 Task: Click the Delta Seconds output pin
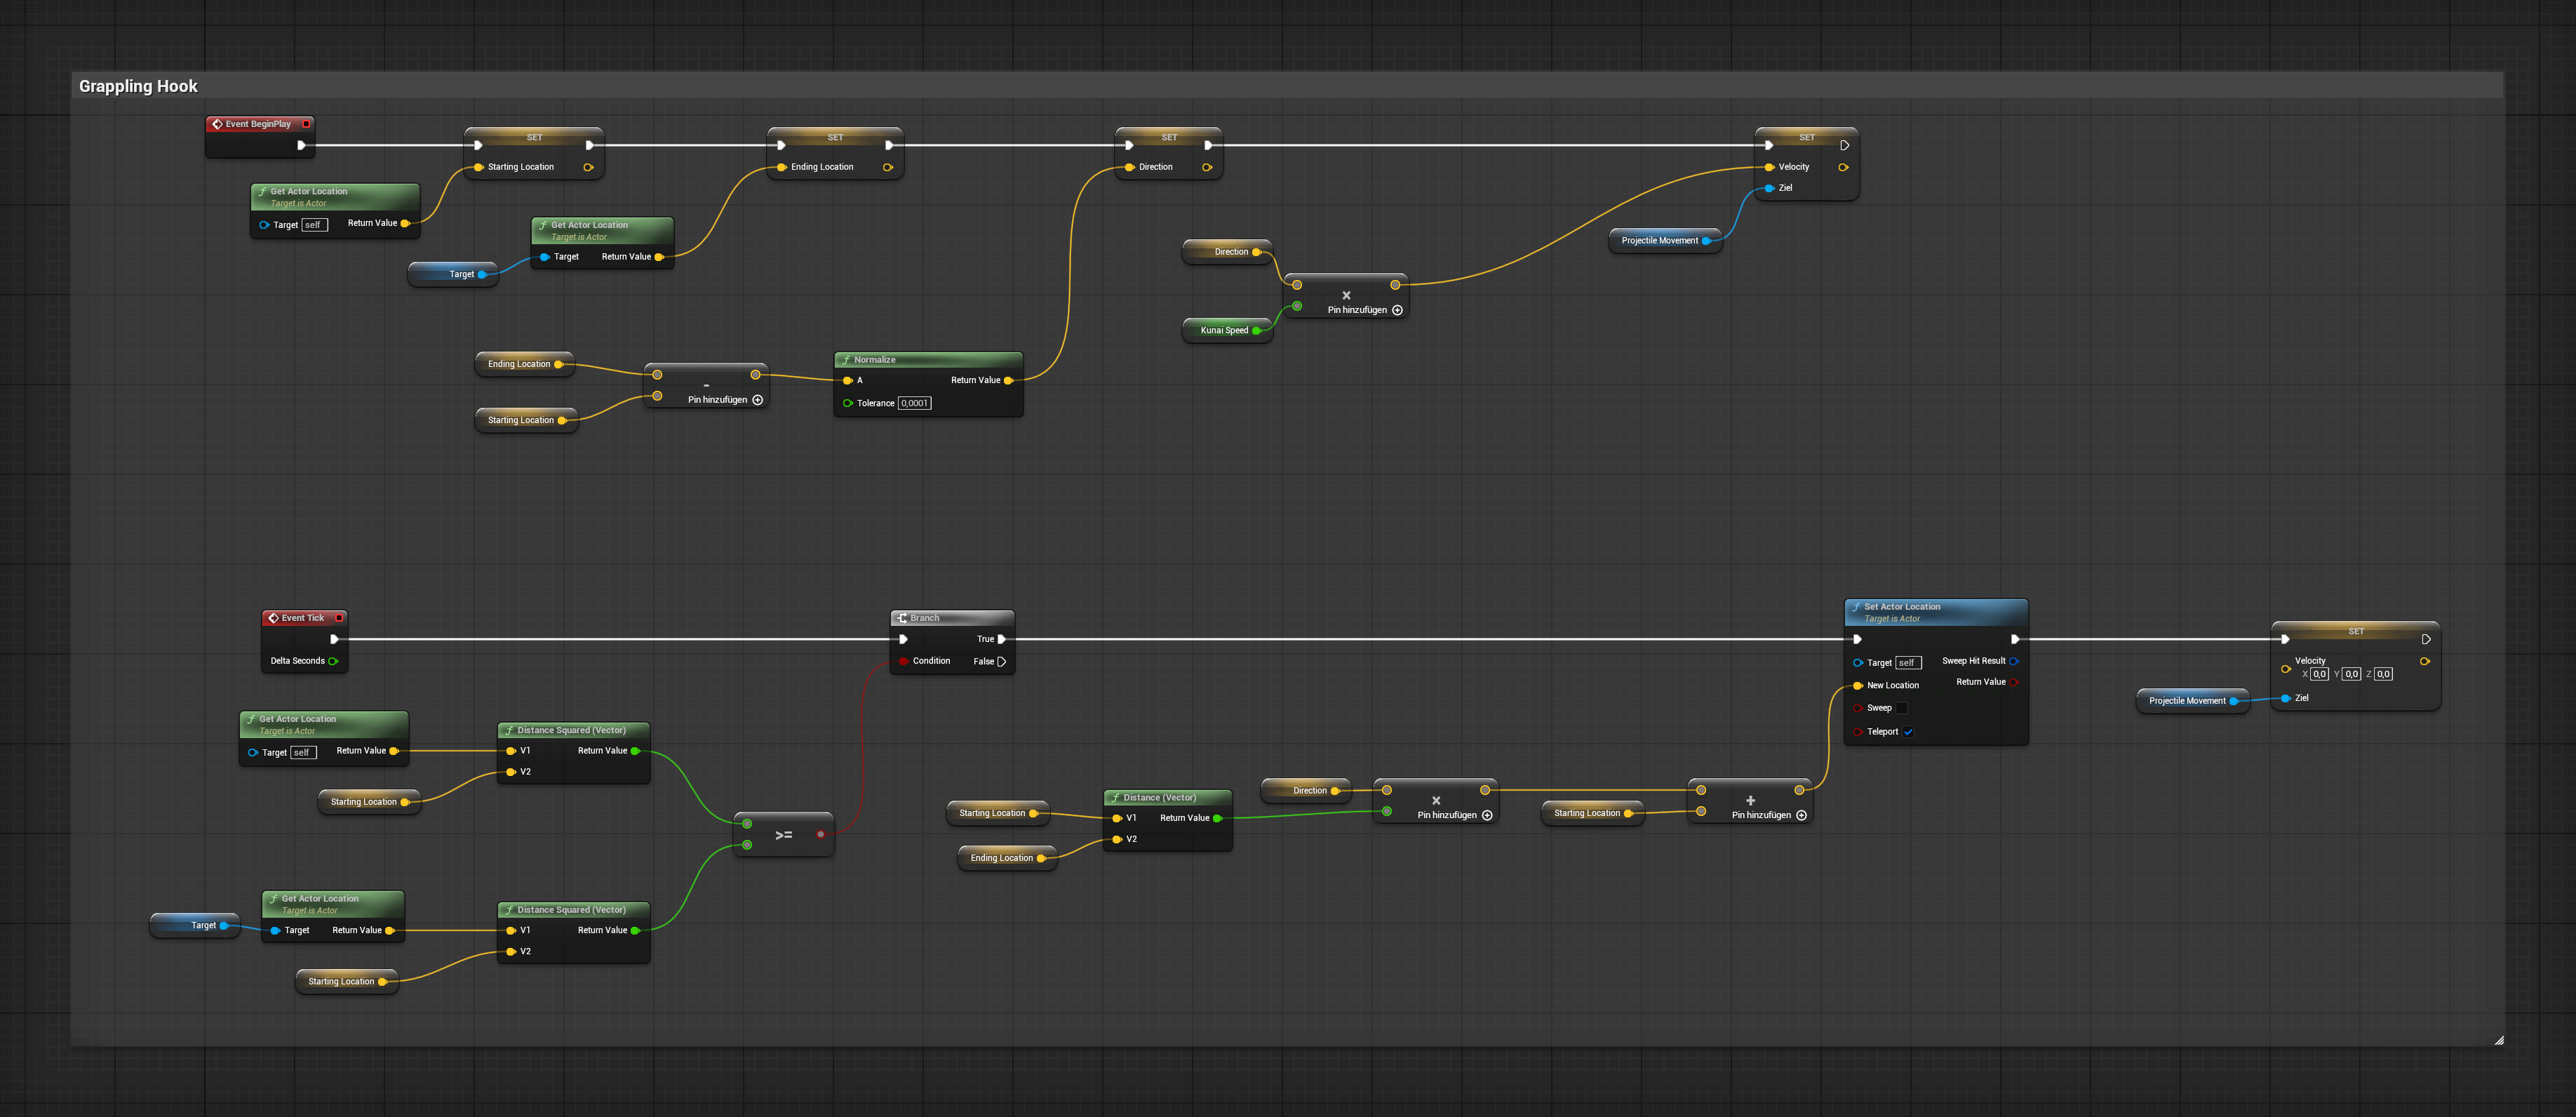pyautogui.click(x=333, y=661)
